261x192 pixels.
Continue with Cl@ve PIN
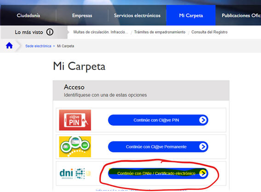pos(158,120)
